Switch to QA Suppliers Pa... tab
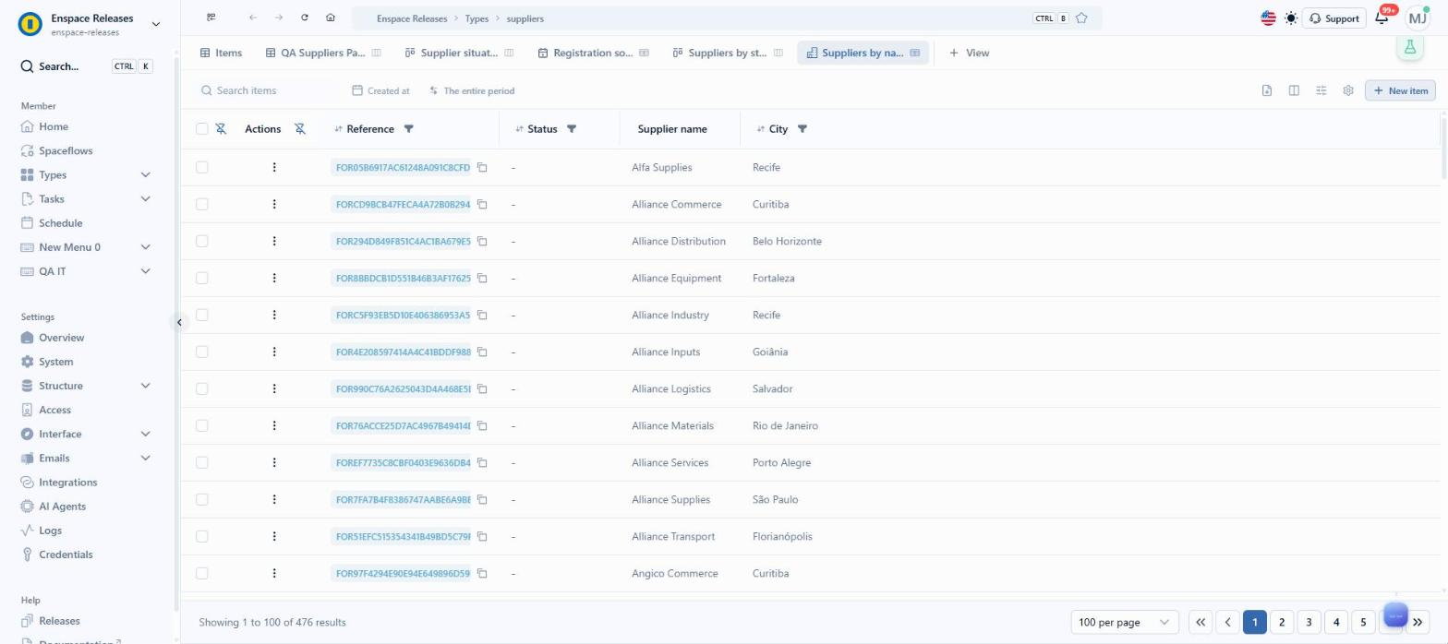Screen dimensions: 1448x644 [x=323, y=53]
